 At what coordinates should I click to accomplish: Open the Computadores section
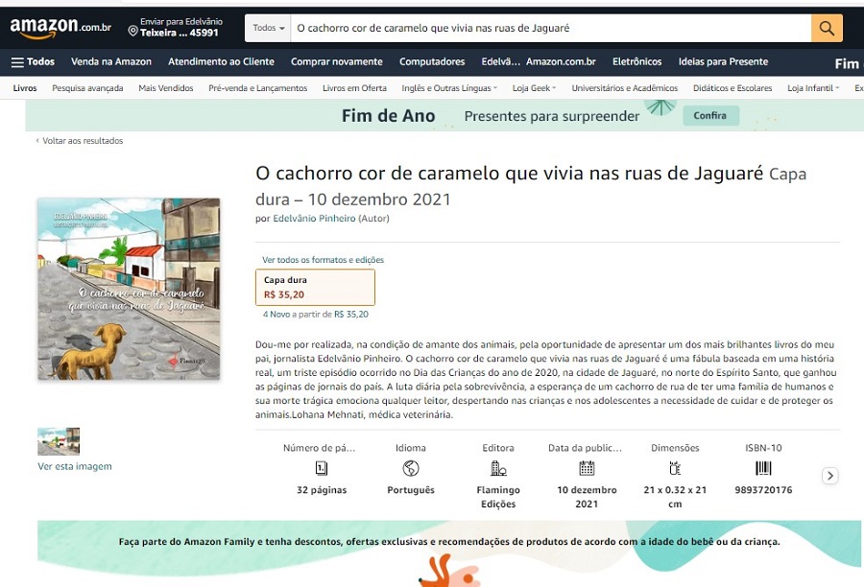point(432,61)
